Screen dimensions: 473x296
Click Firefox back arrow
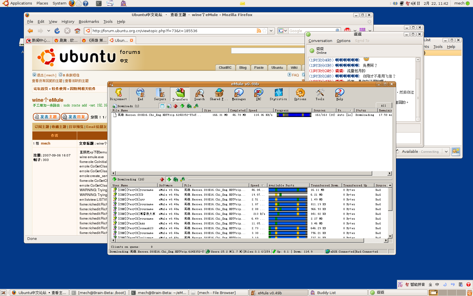[30, 31]
